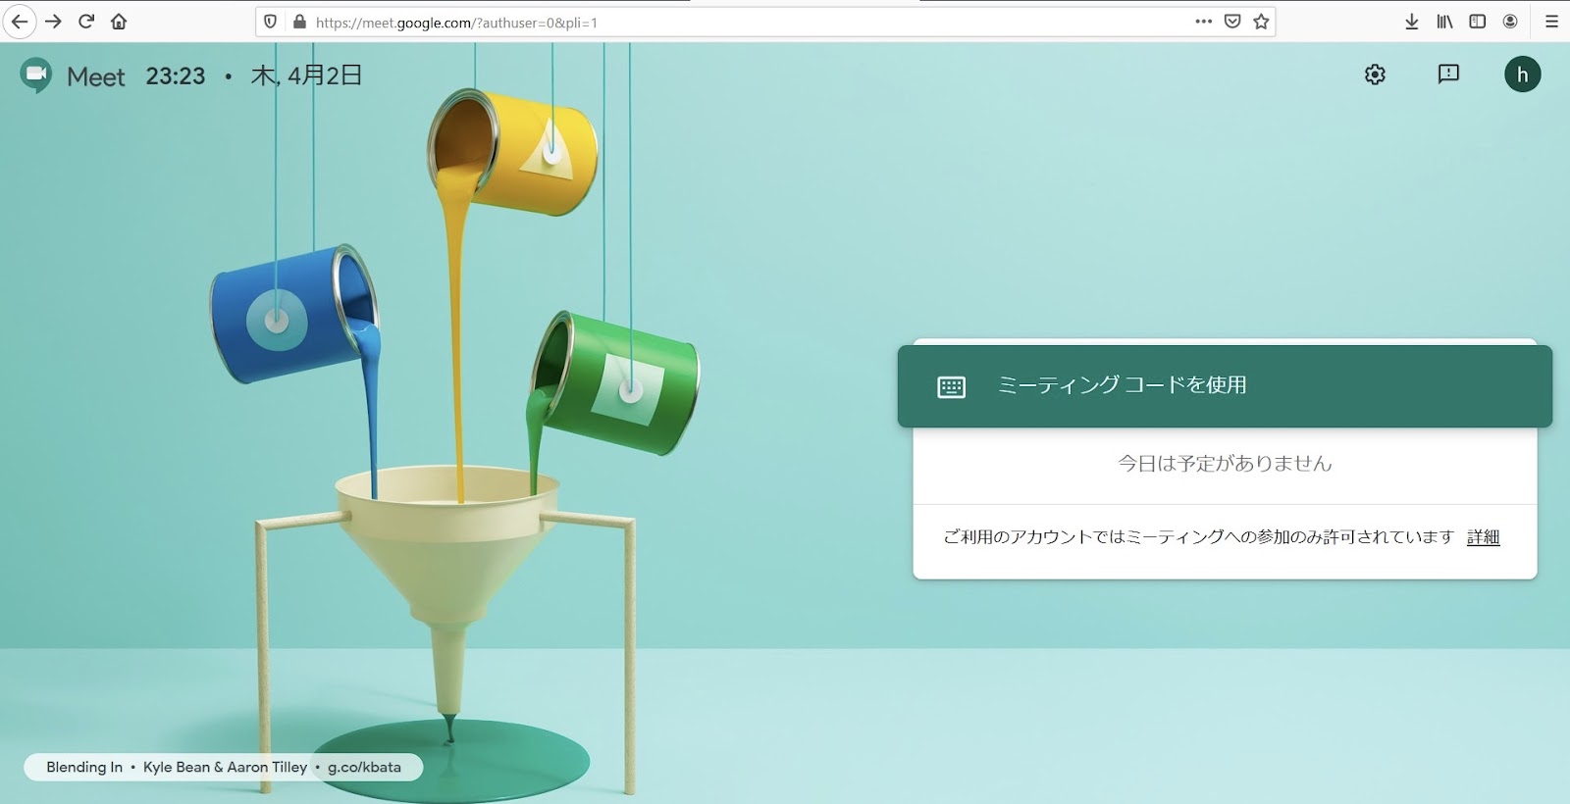This screenshot has height=804, width=1570.
Task: Go forward using the browser forward arrow
Action: [x=53, y=22]
